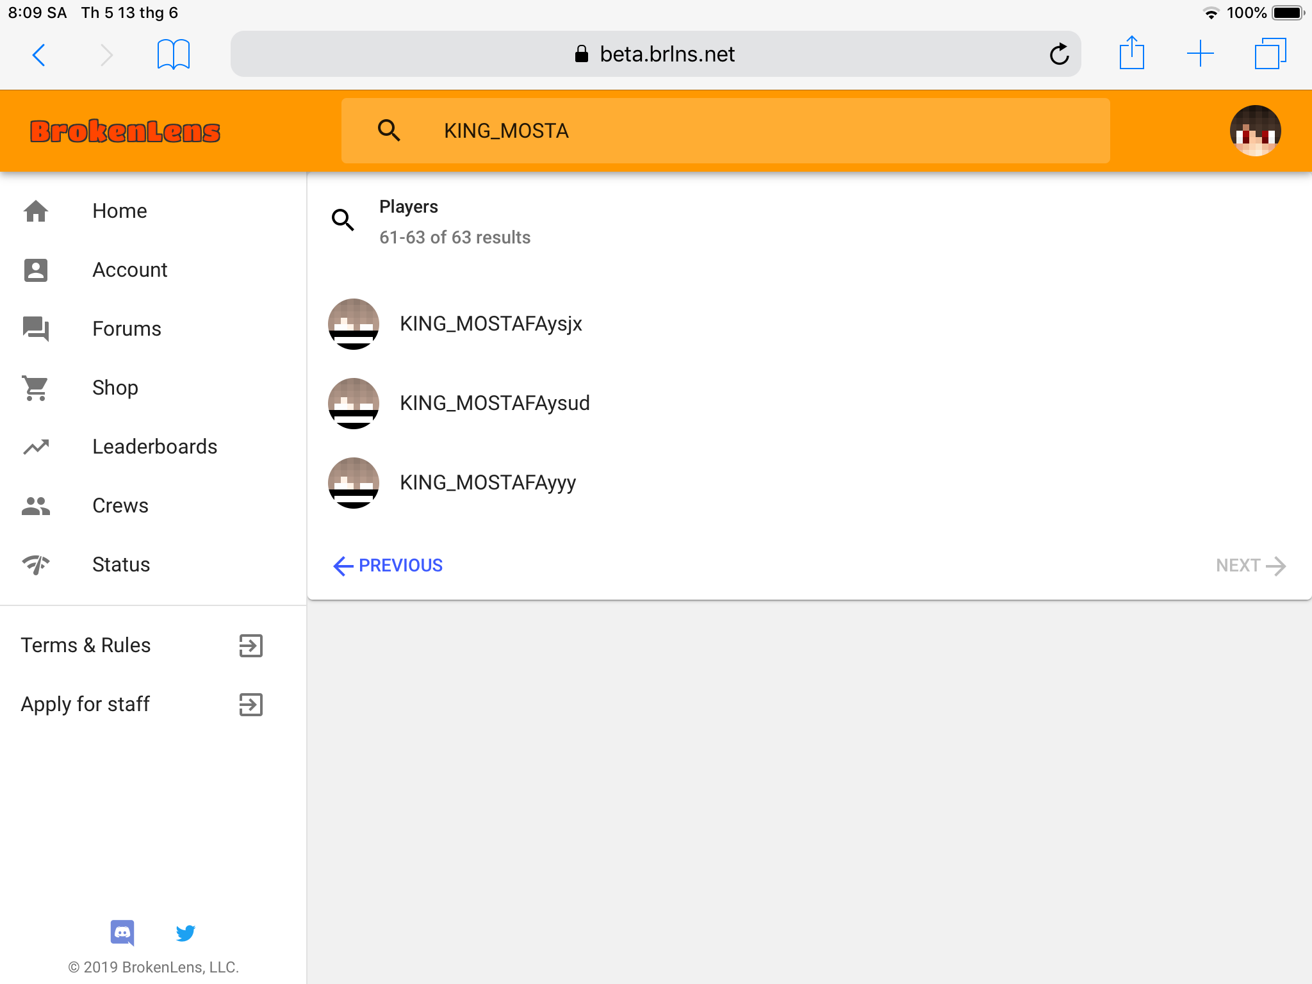The image size is (1312, 984).
Task: Open the Twitter bird icon link
Action: [x=186, y=933]
